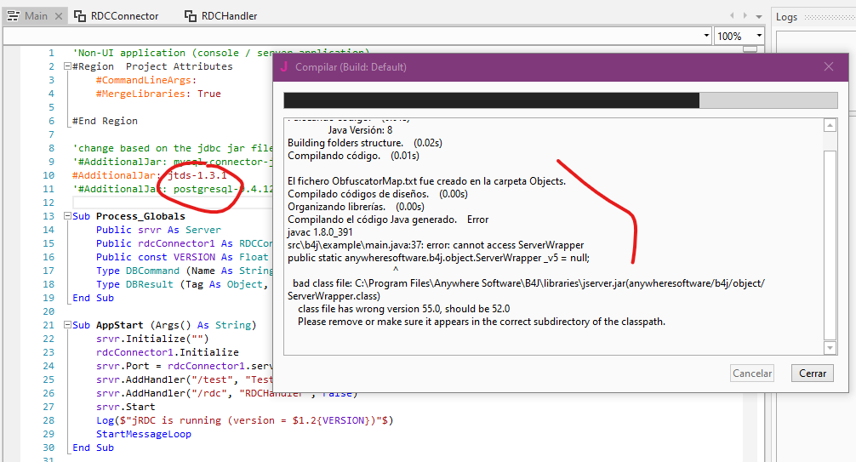Image resolution: width=856 pixels, height=462 pixels.
Task: Click the Cancelar button
Action: (x=751, y=373)
